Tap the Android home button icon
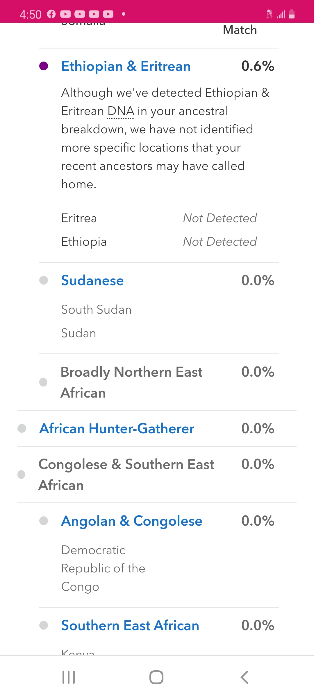 click(x=156, y=677)
